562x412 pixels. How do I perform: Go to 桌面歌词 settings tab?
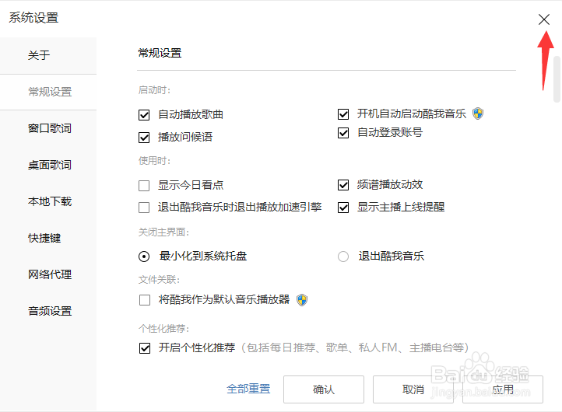[x=48, y=165]
